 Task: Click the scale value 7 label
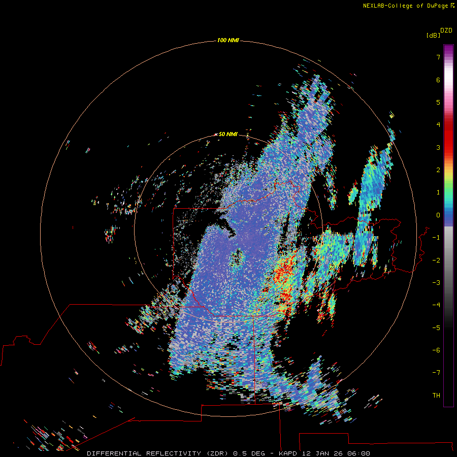pyautogui.click(x=438, y=57)
